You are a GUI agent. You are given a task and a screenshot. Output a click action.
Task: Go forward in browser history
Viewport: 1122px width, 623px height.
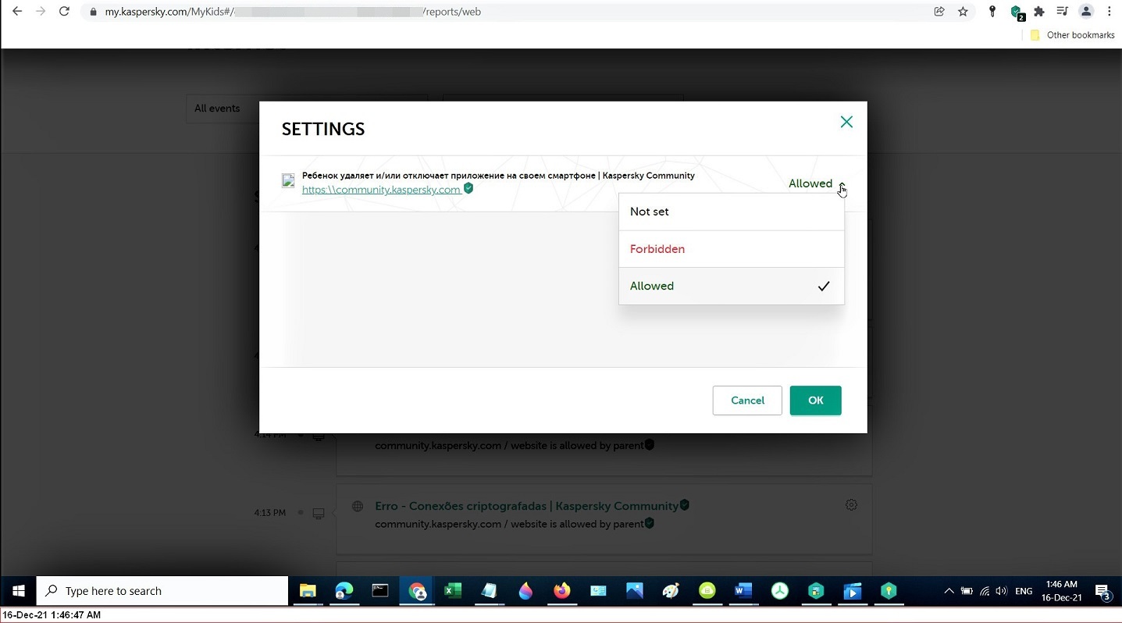41,12
